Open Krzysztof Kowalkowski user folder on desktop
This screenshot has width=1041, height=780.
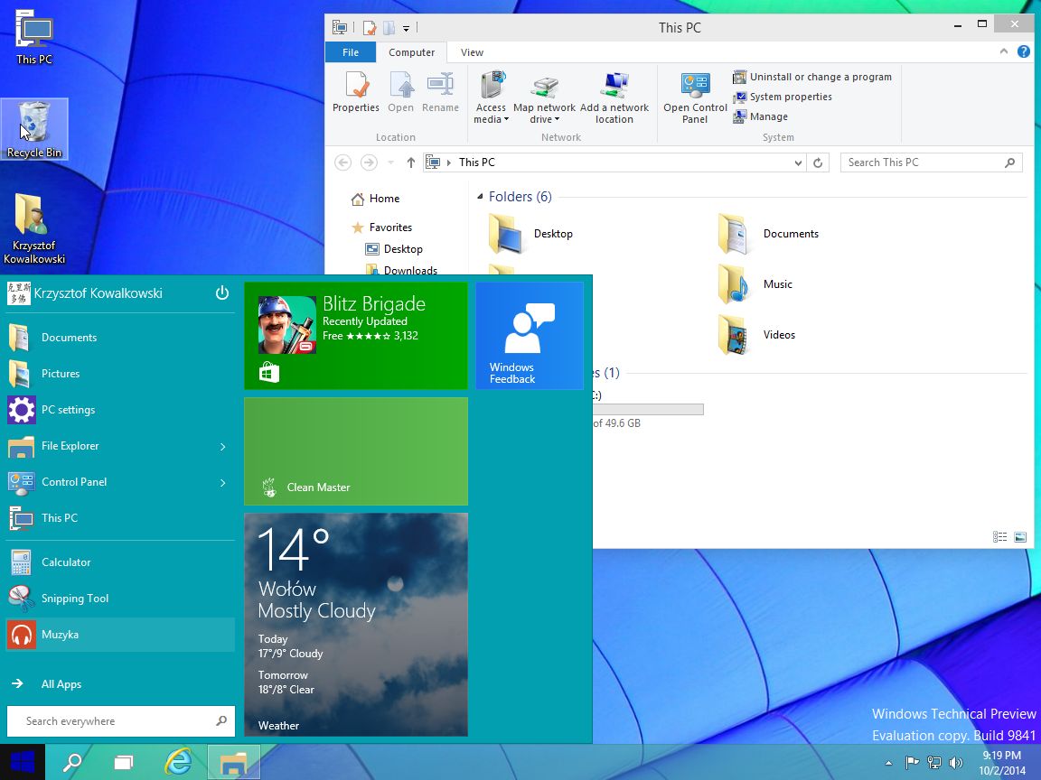33,228
